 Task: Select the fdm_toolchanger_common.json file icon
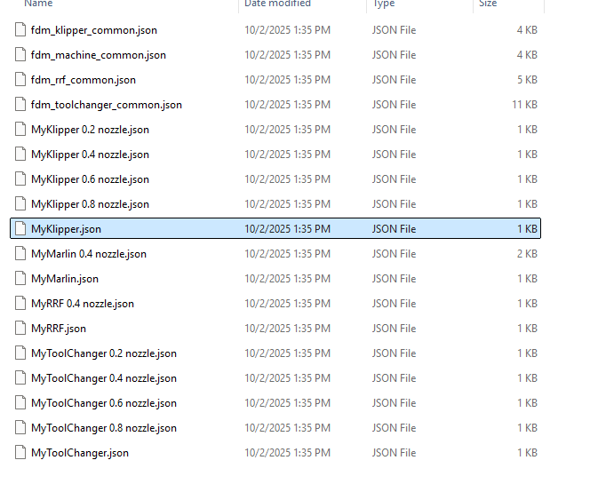[x=20, y=105]
